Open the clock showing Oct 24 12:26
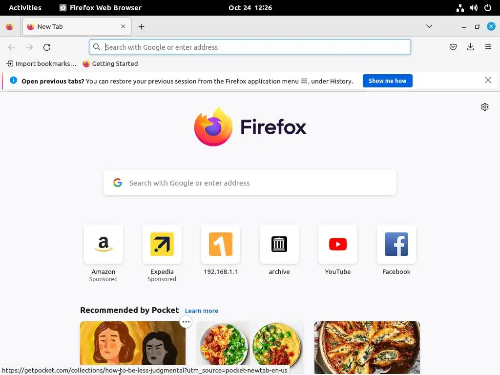 point(250,8)
